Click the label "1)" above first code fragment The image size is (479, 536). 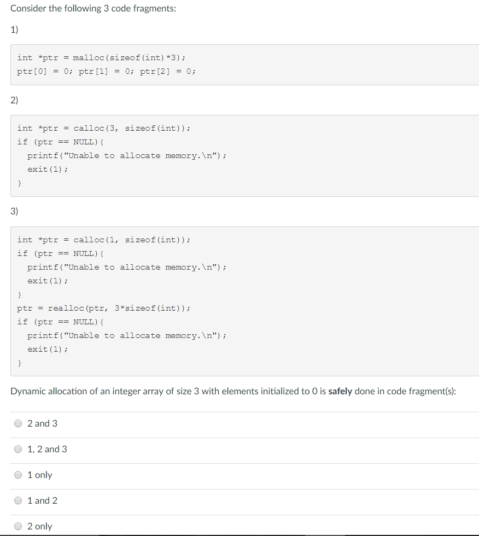coord(13,30)
